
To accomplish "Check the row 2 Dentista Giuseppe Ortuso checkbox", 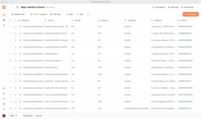I will click(15, 33).
